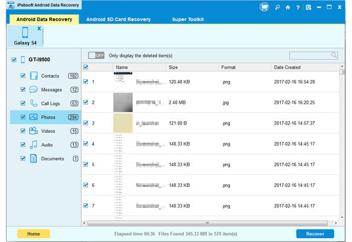
Task: Select the Videos camera icon
Action: pyautogui.click(x=33, y=131)
